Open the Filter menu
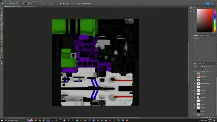 coord(23,1)
